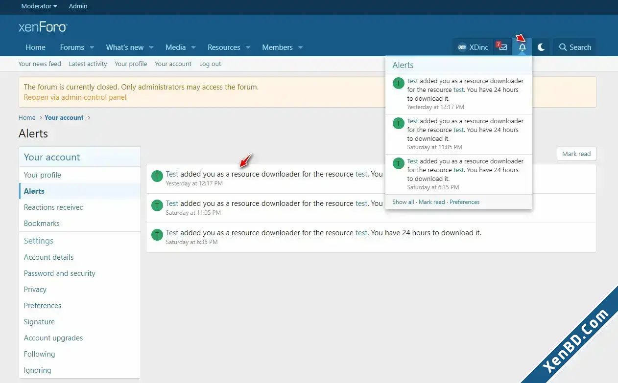The height and width of the screenshot is (383, 618).
Task: Expand What's new menu arrow
Action: 151,47
